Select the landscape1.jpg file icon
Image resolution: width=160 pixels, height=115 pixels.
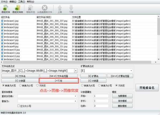tap(2, 21)
